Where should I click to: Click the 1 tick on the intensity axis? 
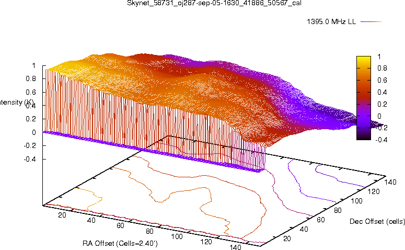(x=33, y=66)
